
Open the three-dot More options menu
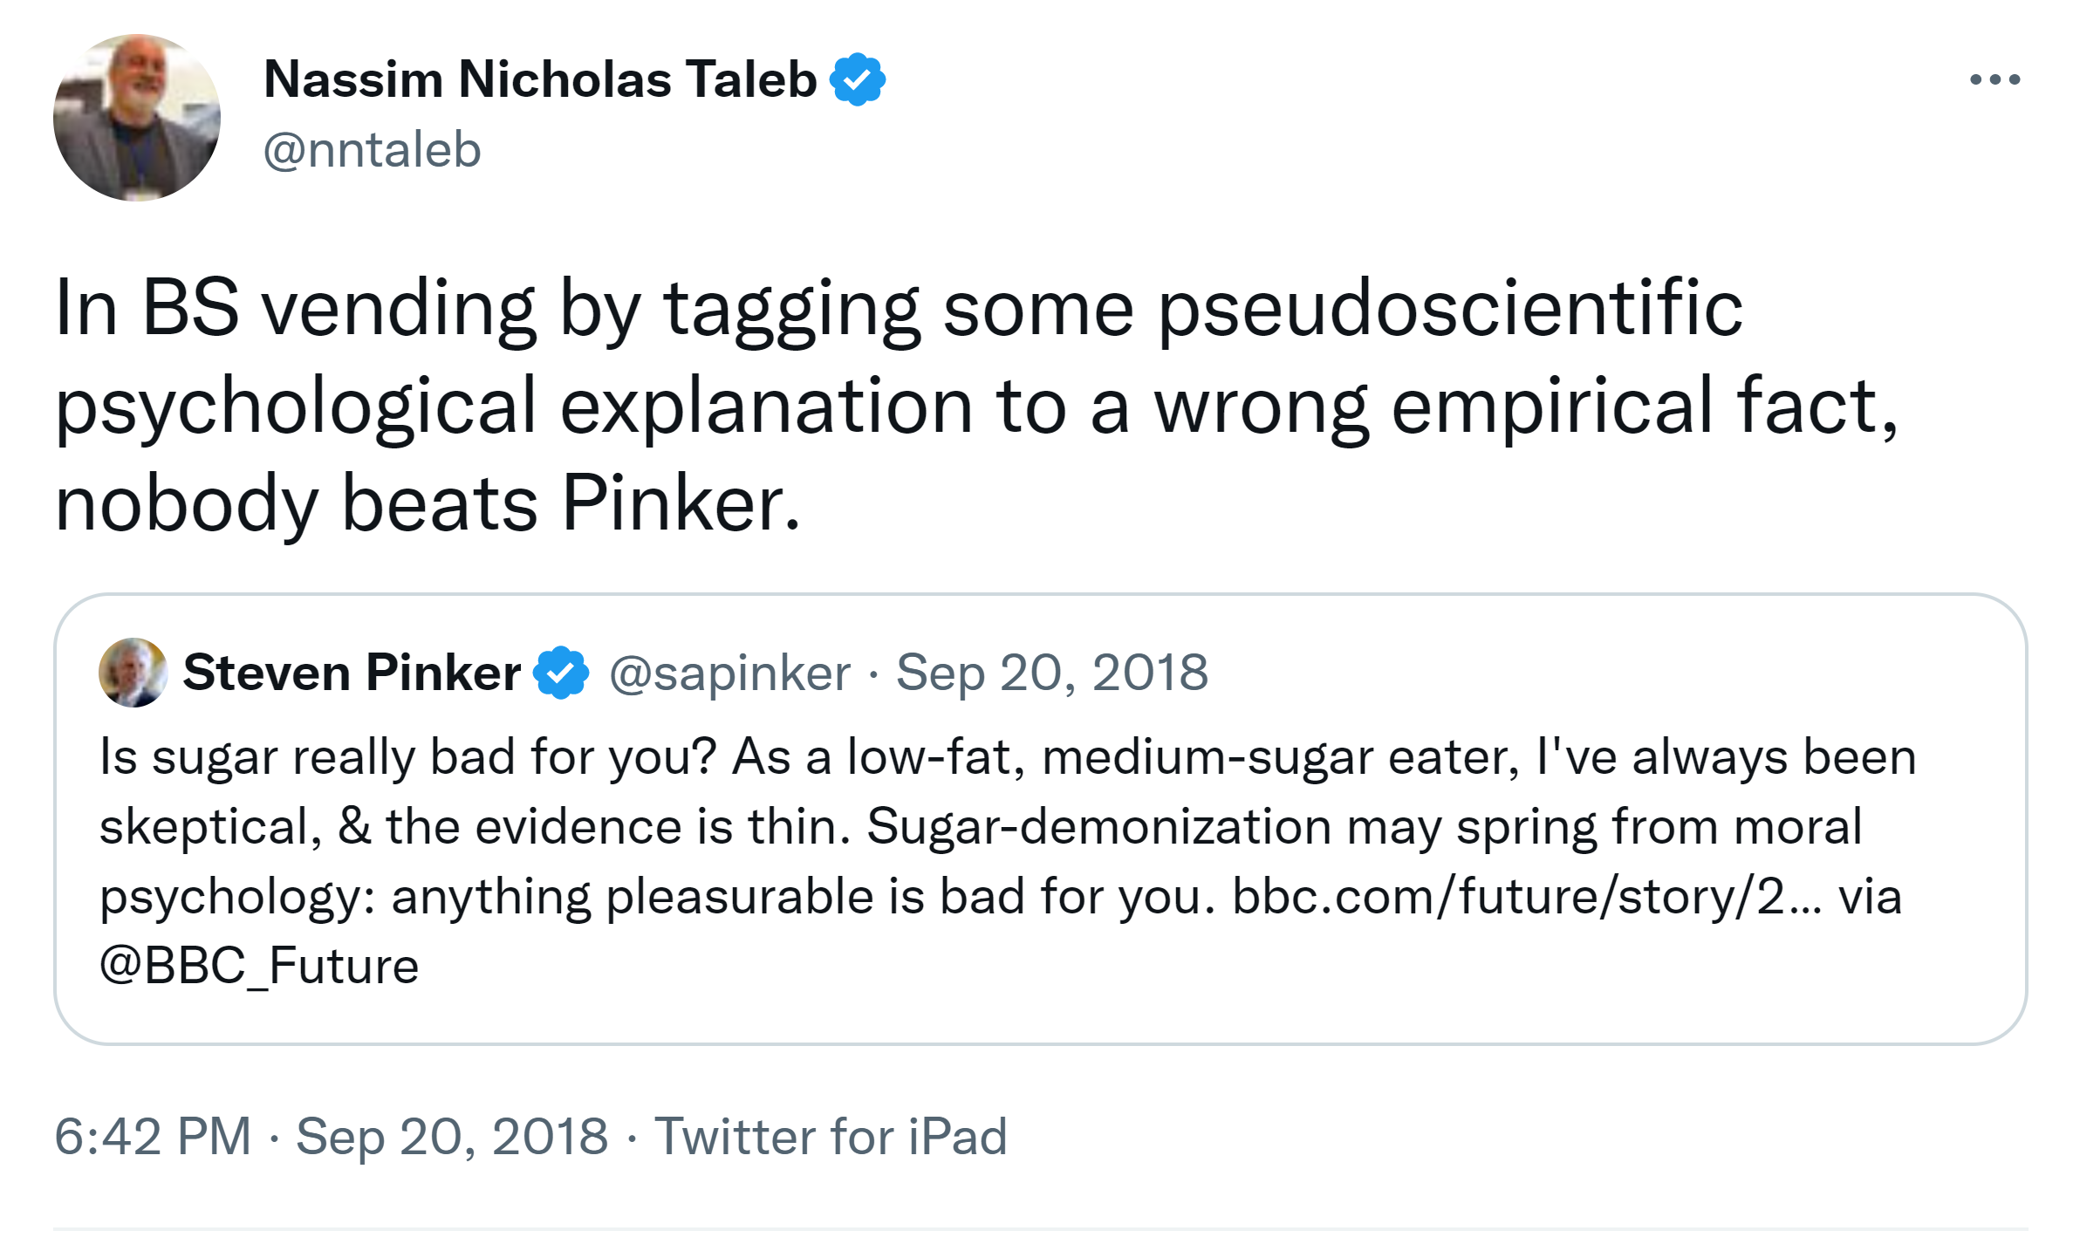coord(1994,80)
